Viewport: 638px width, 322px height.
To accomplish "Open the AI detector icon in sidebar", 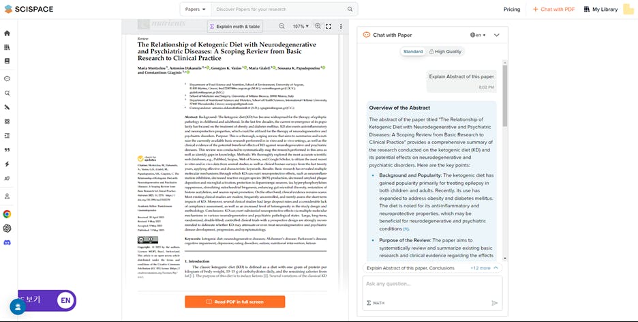I will (7, 178).
